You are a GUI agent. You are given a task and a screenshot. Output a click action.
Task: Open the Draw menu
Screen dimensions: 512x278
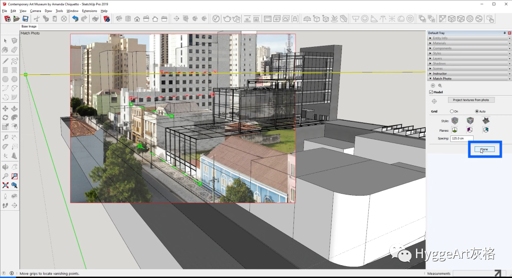pyautogui.click(x=48, y=11)
